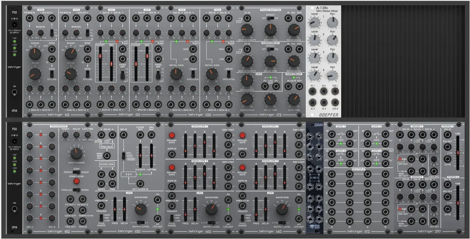The height and width of the screenshot is (239, 470).
Task: Flip the S&H EXT/LFO/NOISE source switch
Action: click(x=123, y=156)
